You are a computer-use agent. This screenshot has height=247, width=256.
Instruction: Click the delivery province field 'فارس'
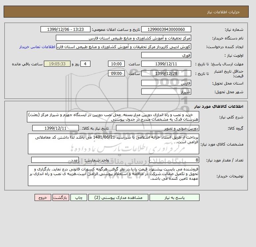coord(166,83)
